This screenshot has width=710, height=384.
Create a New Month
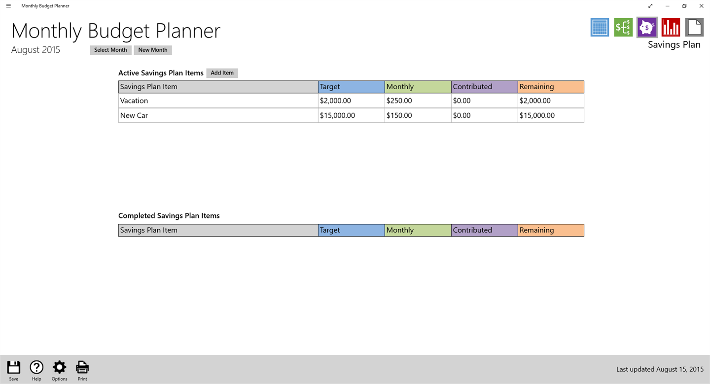point(153,50)
